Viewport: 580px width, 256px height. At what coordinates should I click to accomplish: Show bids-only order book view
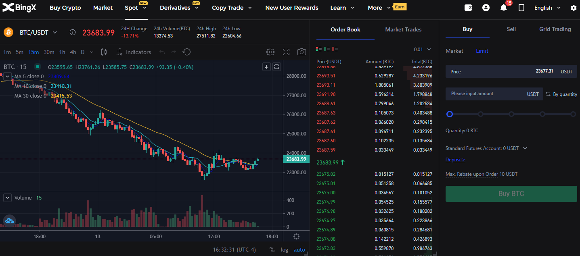pyautogui.click(x=327, y=49)
